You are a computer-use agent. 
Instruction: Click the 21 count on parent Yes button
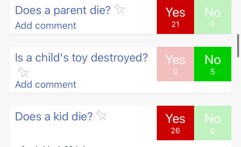[x=175, y=24]
